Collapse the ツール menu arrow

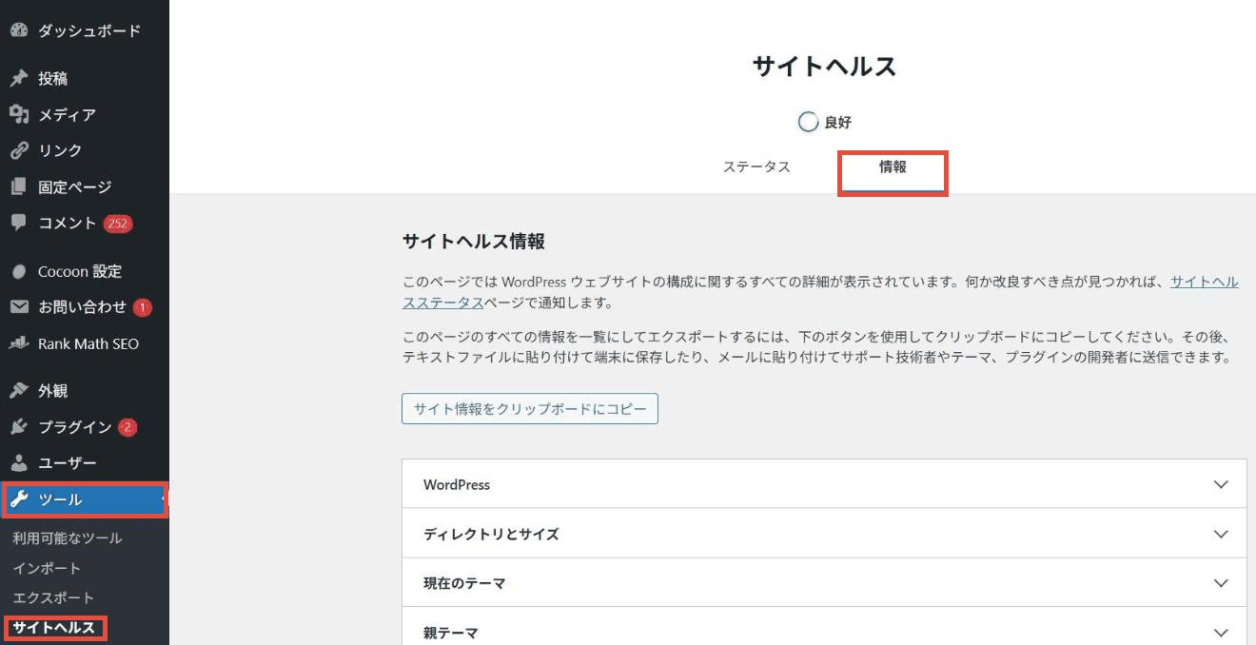coord(164,499)
